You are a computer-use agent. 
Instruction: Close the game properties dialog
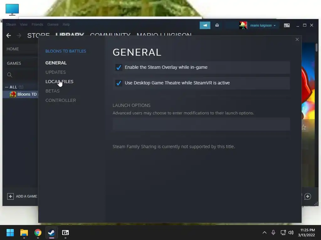(297, 39)
